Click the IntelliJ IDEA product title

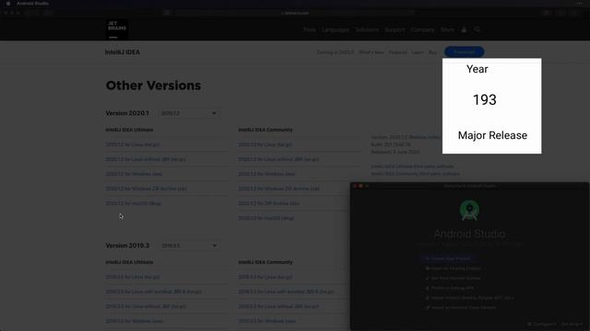coord(123,52)
